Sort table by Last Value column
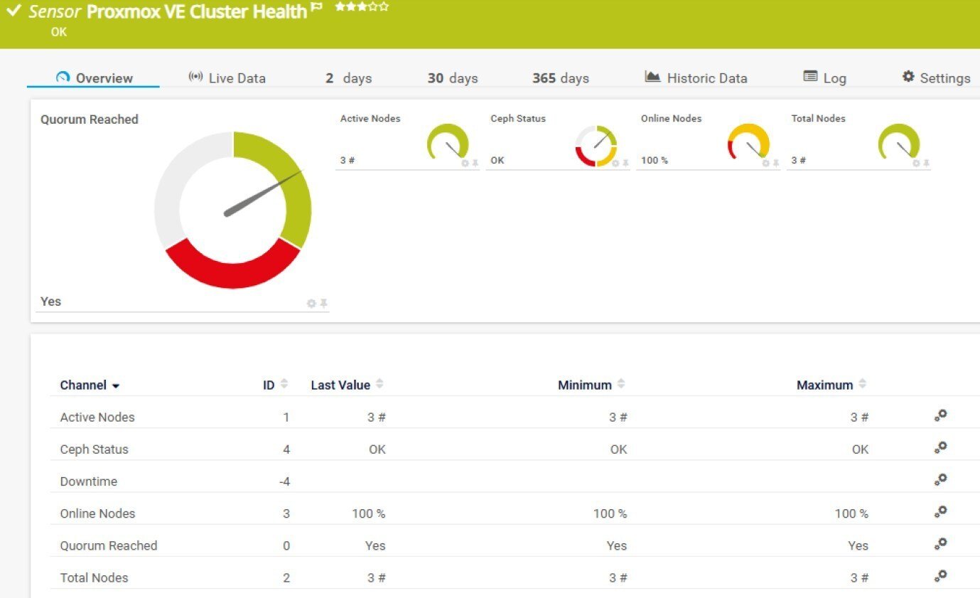Screen dimensions: 980x598 340,385
